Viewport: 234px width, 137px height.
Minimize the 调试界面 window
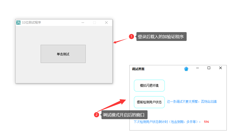click(x=198, y=68)
